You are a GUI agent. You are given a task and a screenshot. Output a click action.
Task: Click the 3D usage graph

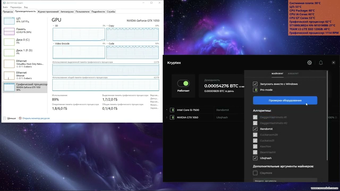click(79, 34)
